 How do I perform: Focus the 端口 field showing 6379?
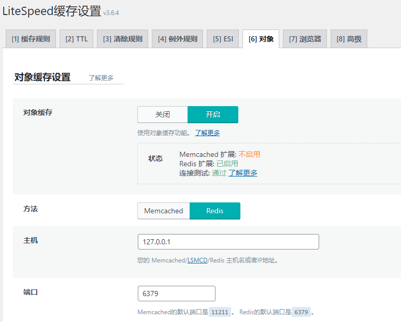[x=176, y=294]
